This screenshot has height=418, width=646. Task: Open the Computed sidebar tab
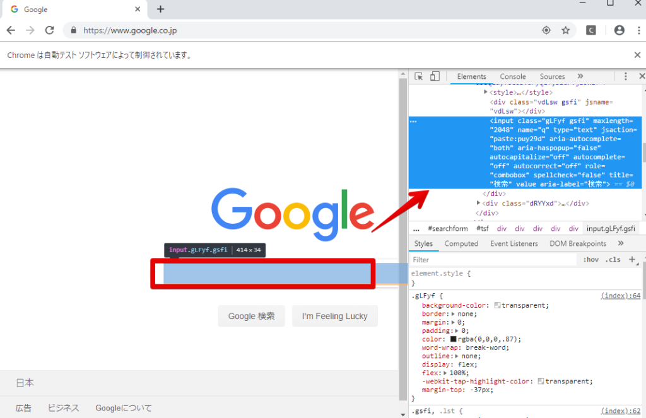[461, 244]
